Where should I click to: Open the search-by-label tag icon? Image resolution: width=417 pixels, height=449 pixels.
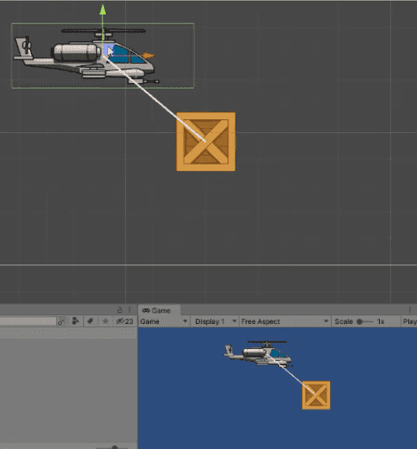pyautogui.click(x=90, y=322)
